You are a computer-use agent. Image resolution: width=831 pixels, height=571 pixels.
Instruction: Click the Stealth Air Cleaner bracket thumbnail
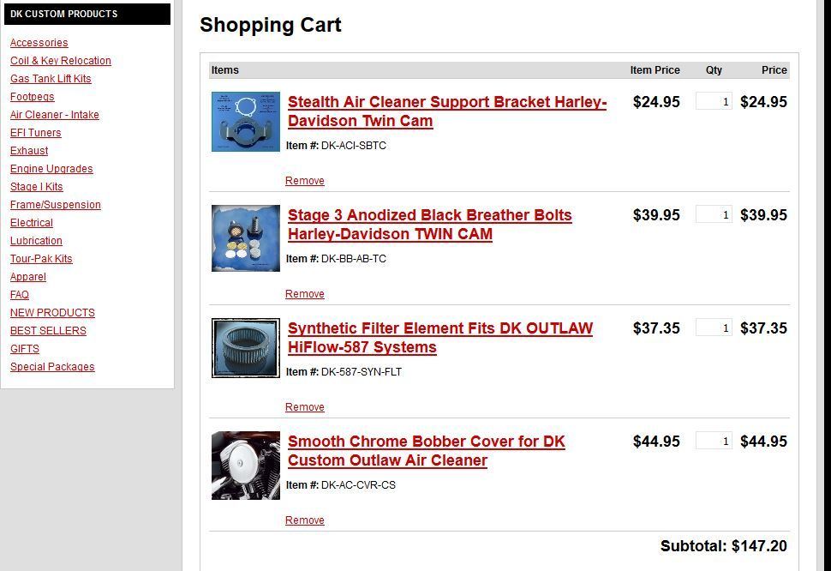point(246,122)
